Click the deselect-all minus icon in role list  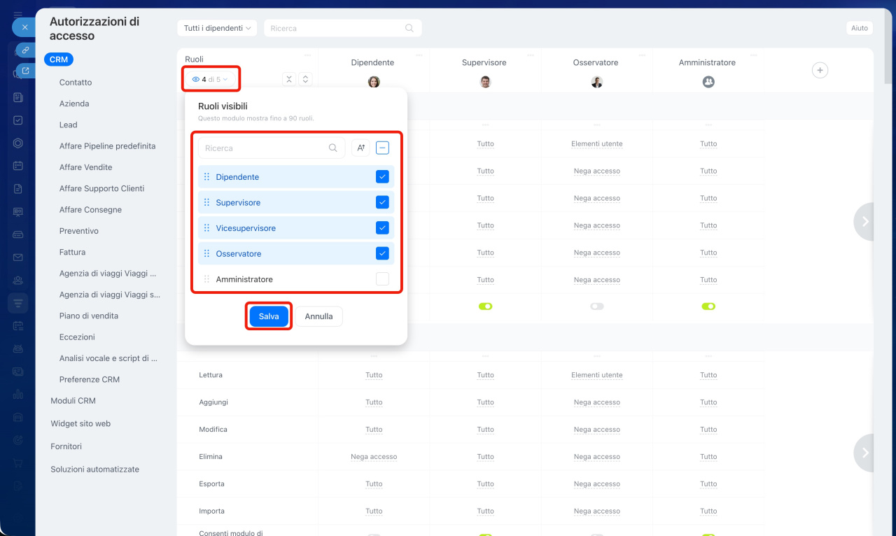pyautogui.click(x=382, y=148)
